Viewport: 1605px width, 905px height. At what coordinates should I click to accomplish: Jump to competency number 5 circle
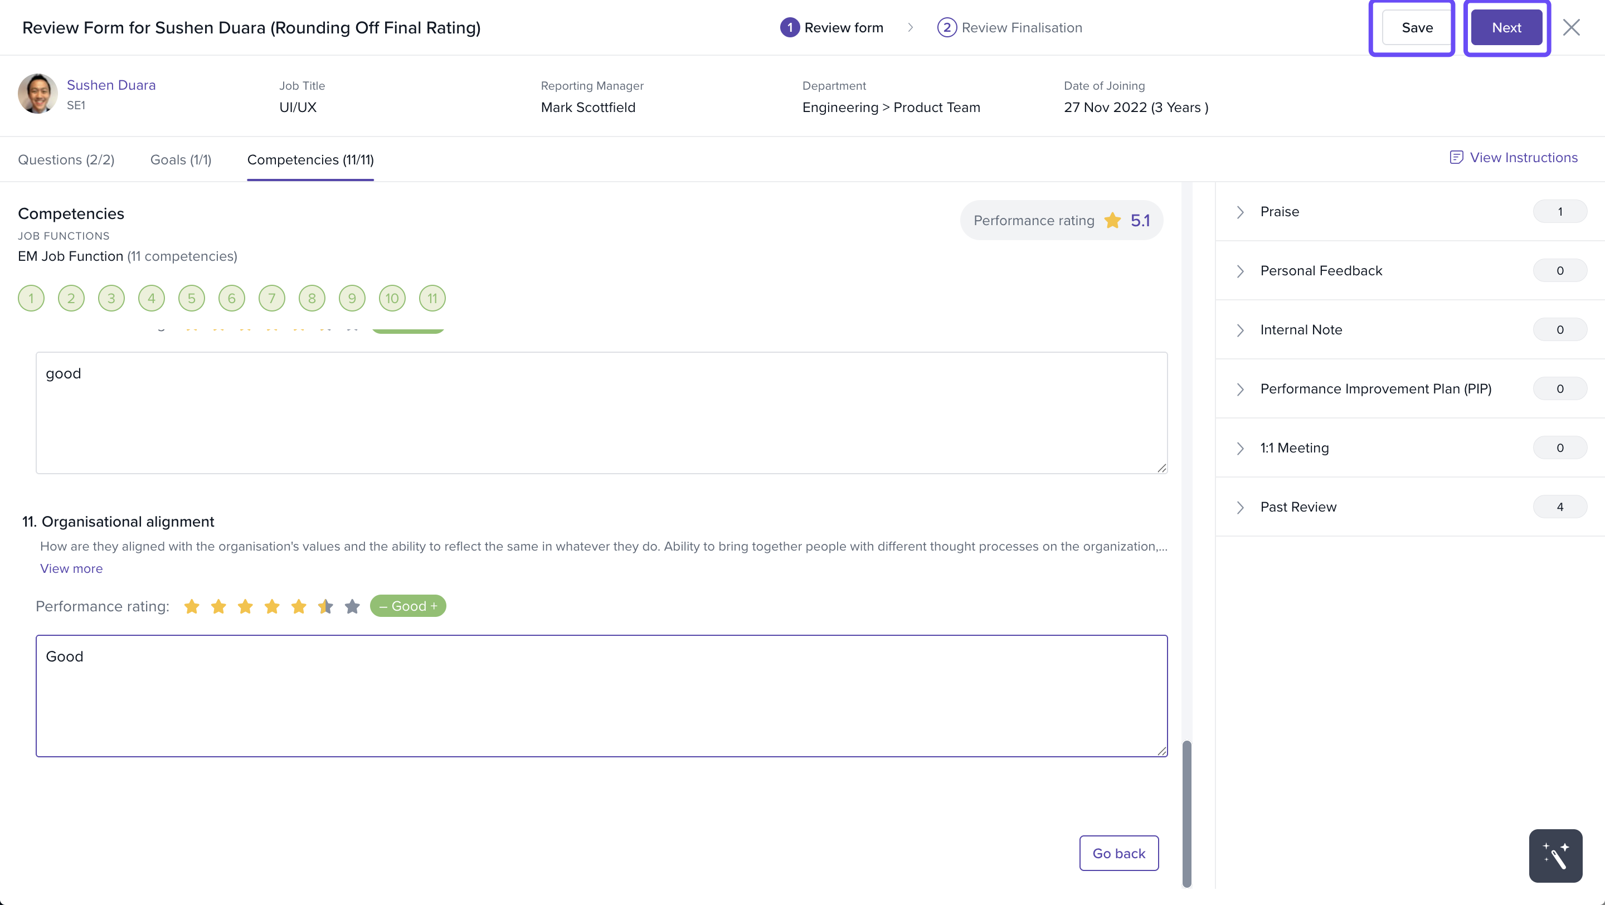click(192, 298)
